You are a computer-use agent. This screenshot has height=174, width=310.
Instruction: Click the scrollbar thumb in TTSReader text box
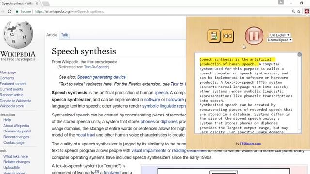coord(299,55)
